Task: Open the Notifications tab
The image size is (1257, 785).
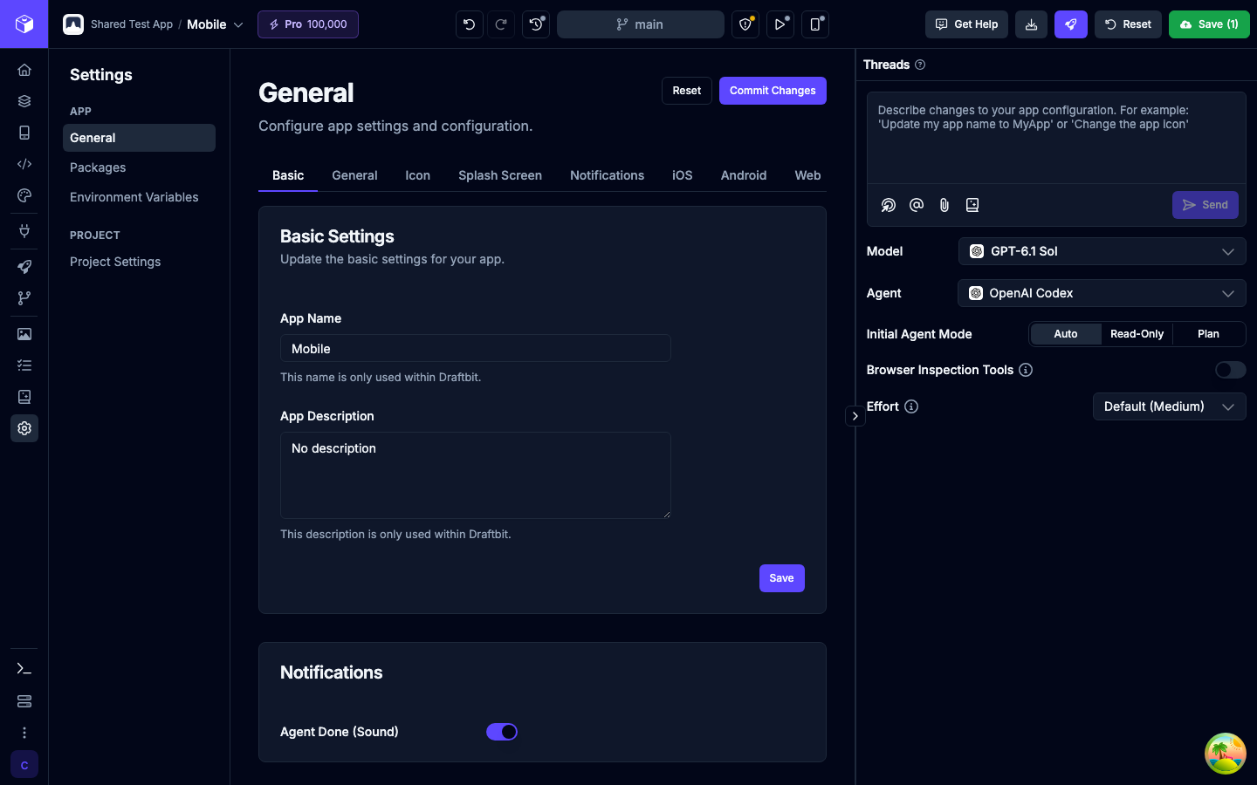Action: tap(608, 175)
